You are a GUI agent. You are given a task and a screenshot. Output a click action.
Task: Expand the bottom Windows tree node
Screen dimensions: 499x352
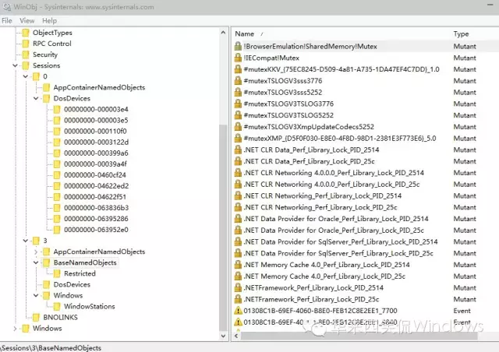pyautogui.click(x=15, y=329)
